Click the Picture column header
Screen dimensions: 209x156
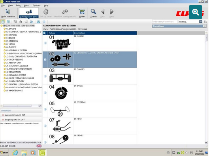60,33
